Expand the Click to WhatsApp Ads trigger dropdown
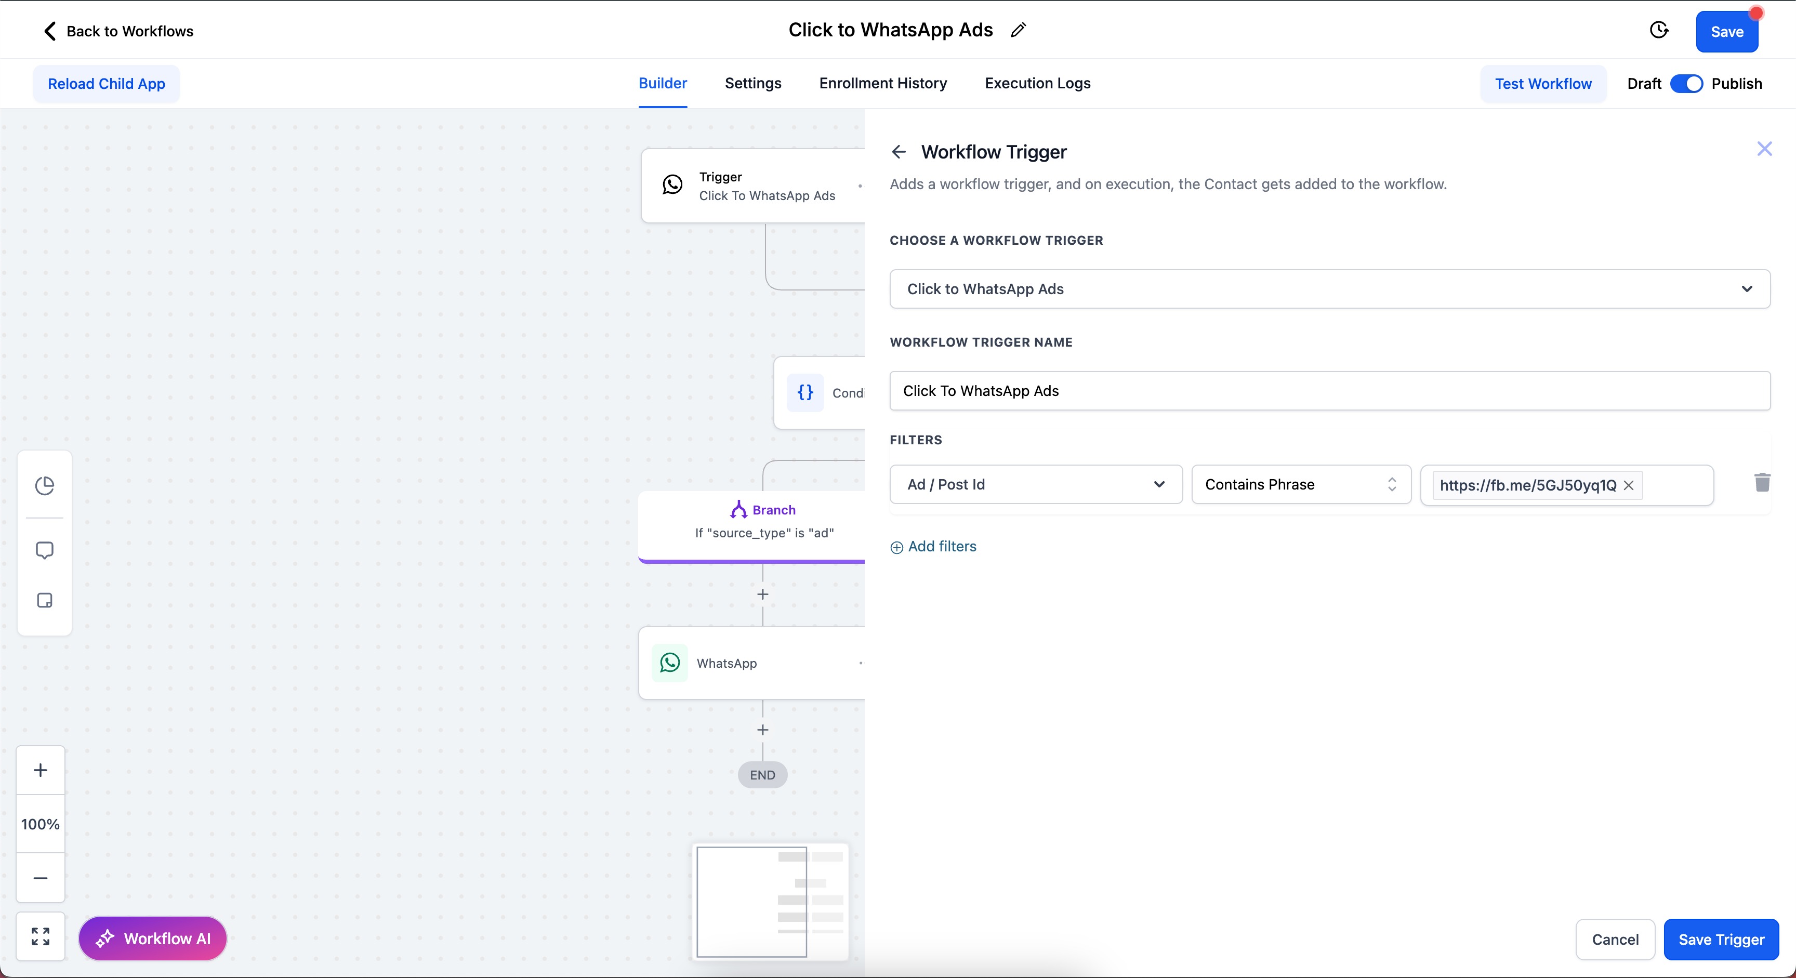The width and height of the screenshot is (1796, 978). tap(1329, 288)
